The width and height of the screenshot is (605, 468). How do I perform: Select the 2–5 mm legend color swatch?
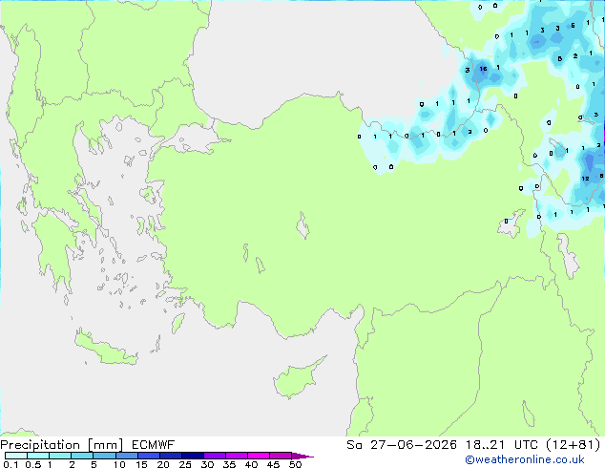click(x=82, y=456)
